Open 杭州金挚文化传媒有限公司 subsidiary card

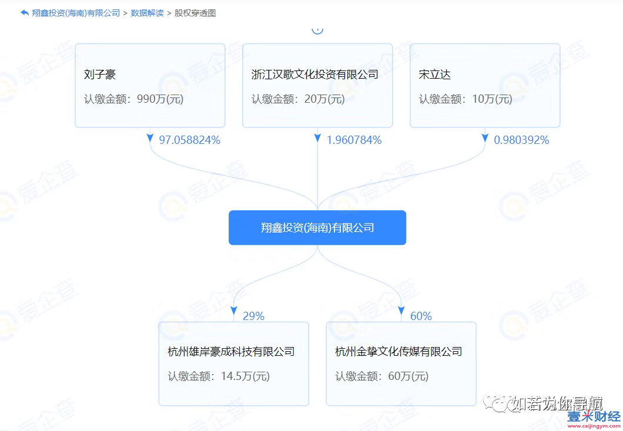pos(401,363)
